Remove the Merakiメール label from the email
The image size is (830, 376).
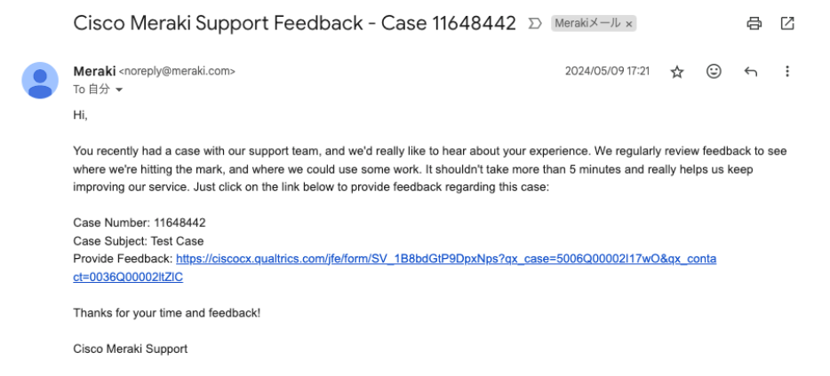(x=629, y=24)
